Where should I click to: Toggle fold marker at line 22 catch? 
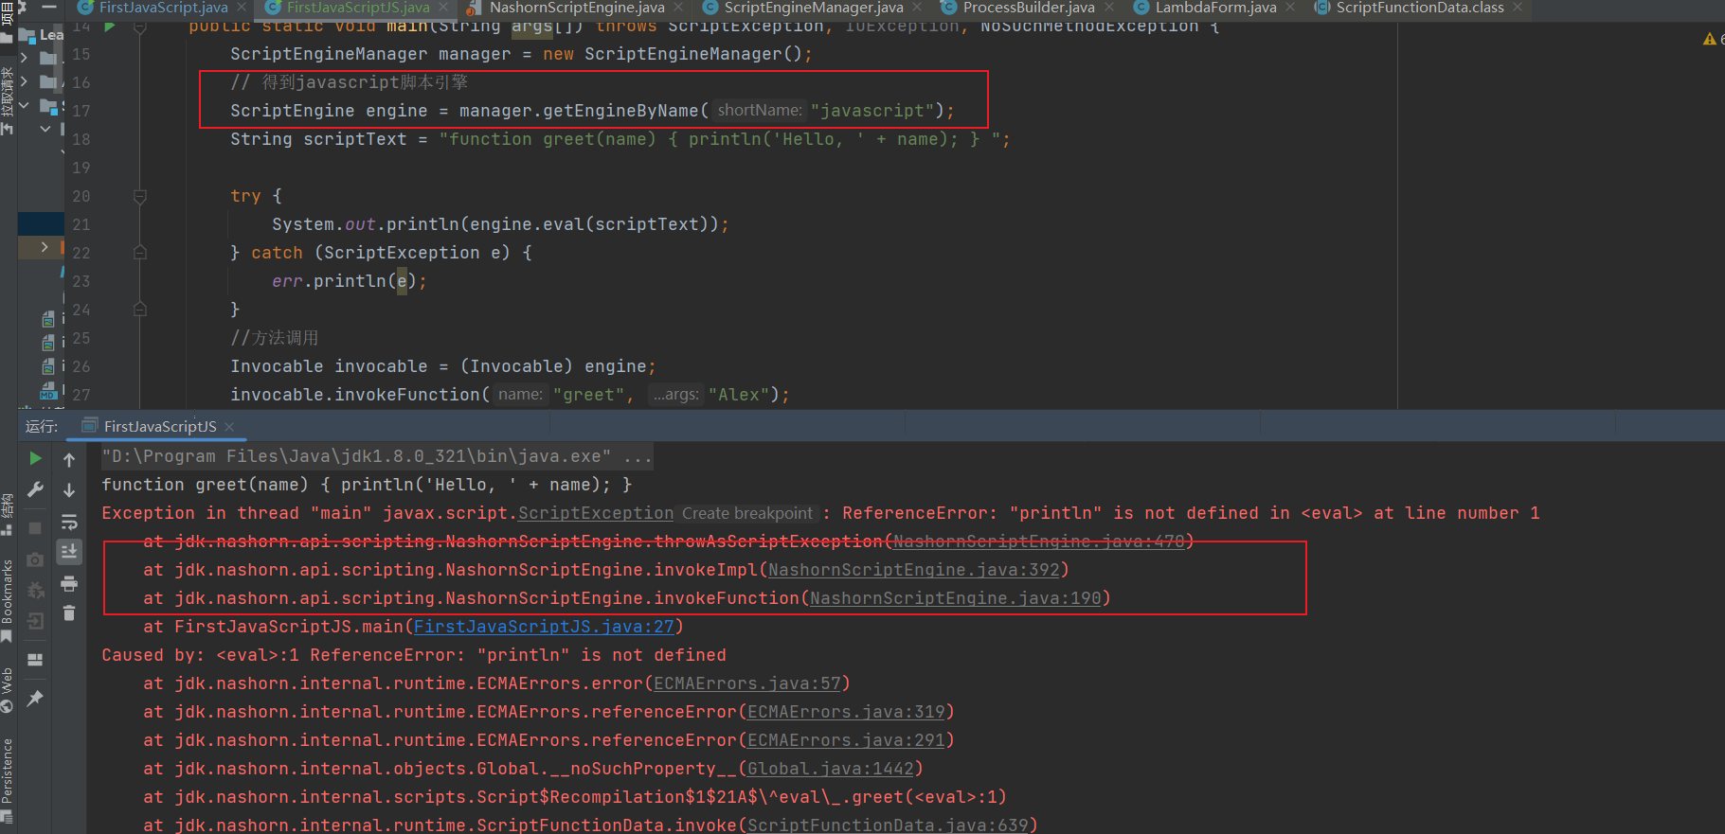coord(140,253)
